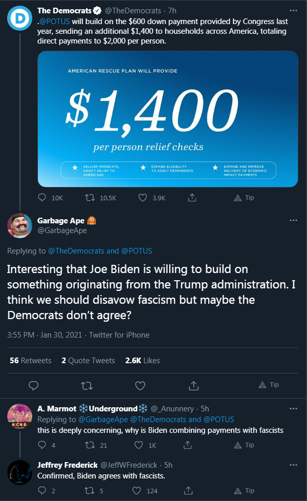Viewport: 307px width, 501px height.
Task: View the 2.6K Likes list
Action: [x=142, y=361]
